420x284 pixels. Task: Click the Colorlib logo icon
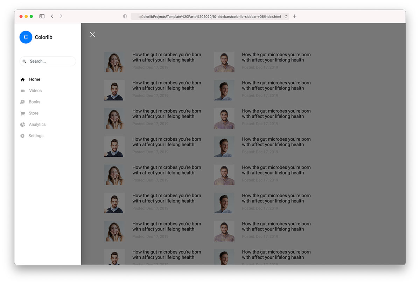26,37
